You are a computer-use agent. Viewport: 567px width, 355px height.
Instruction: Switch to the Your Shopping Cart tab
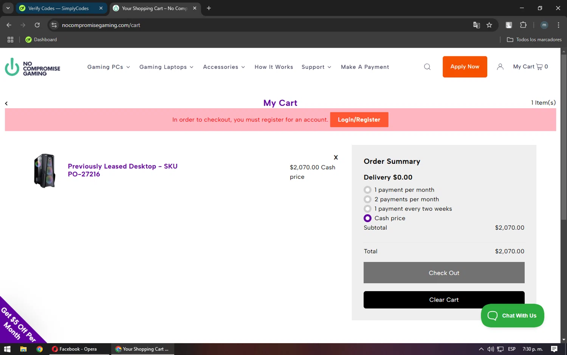[155, 8]
